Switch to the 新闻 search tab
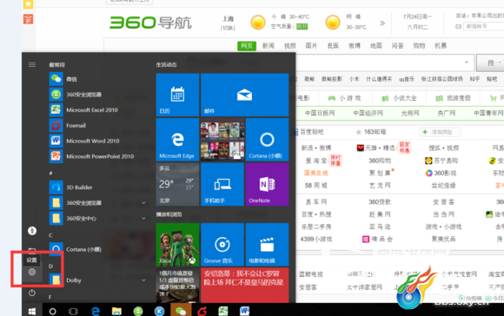The height and width of the screenshot is (316, 504). tap(269, 46)
